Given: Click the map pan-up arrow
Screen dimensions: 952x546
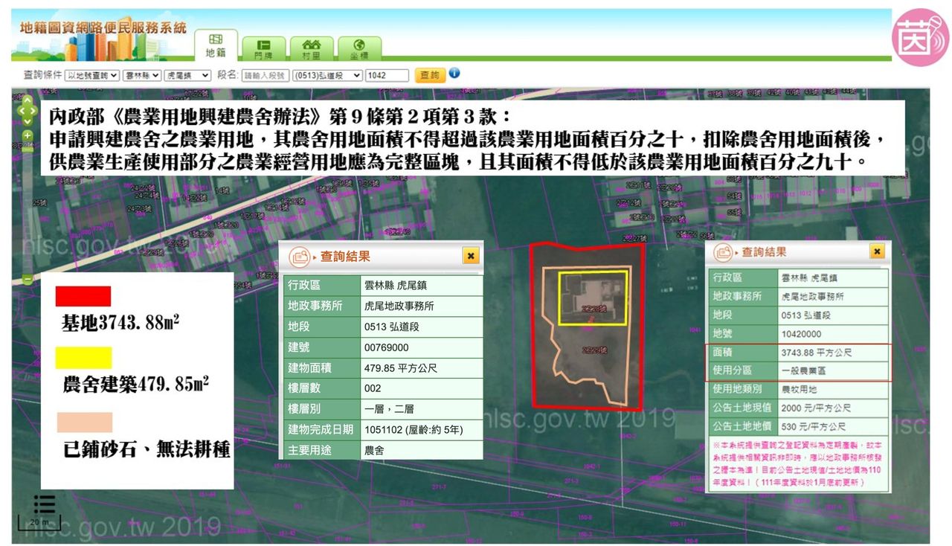Looking at the screenshot, I should click(x=28, y=100).
